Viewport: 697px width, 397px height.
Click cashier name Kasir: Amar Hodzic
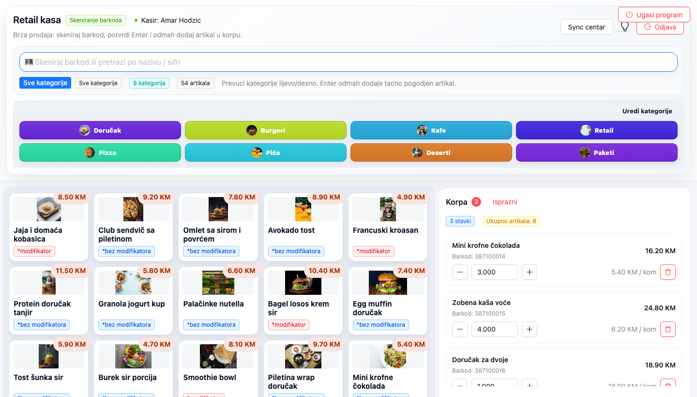pyautogui.click(x=171, y=20)
